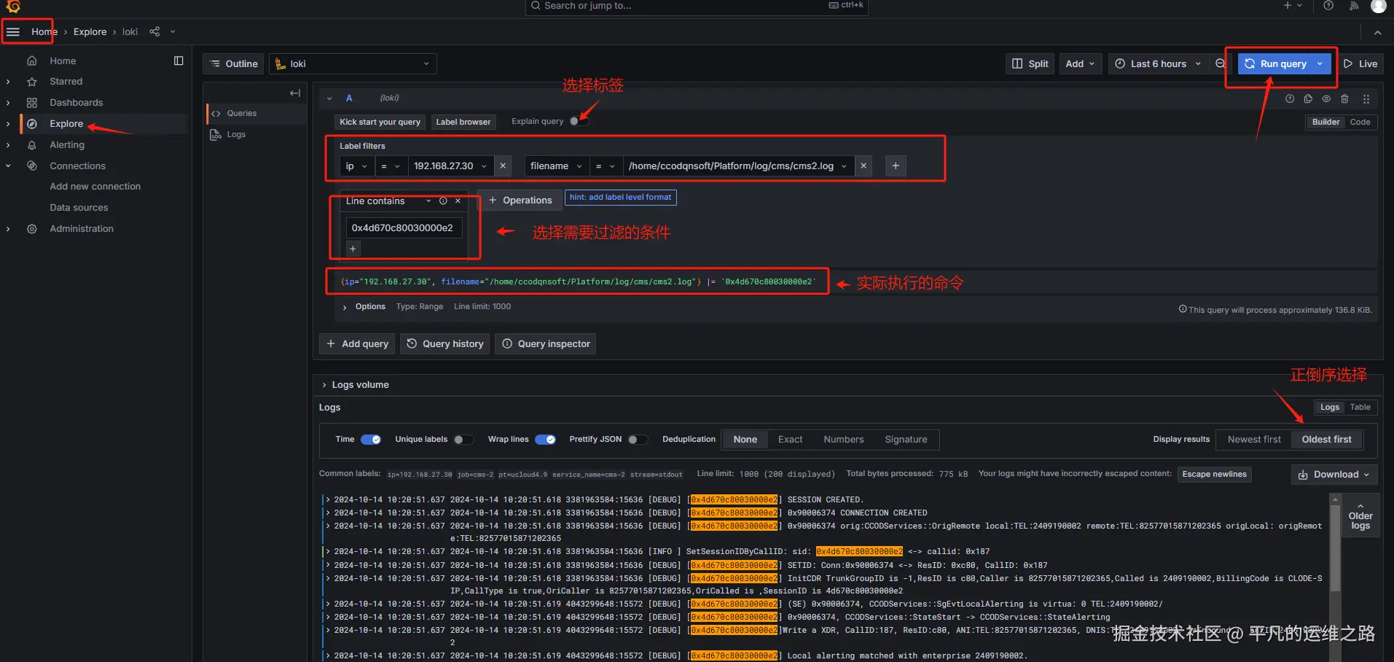The height and width of the screenshot is (662, 1394).
Task: Switch to the Code editor mode
Action: pos(1360,122)
